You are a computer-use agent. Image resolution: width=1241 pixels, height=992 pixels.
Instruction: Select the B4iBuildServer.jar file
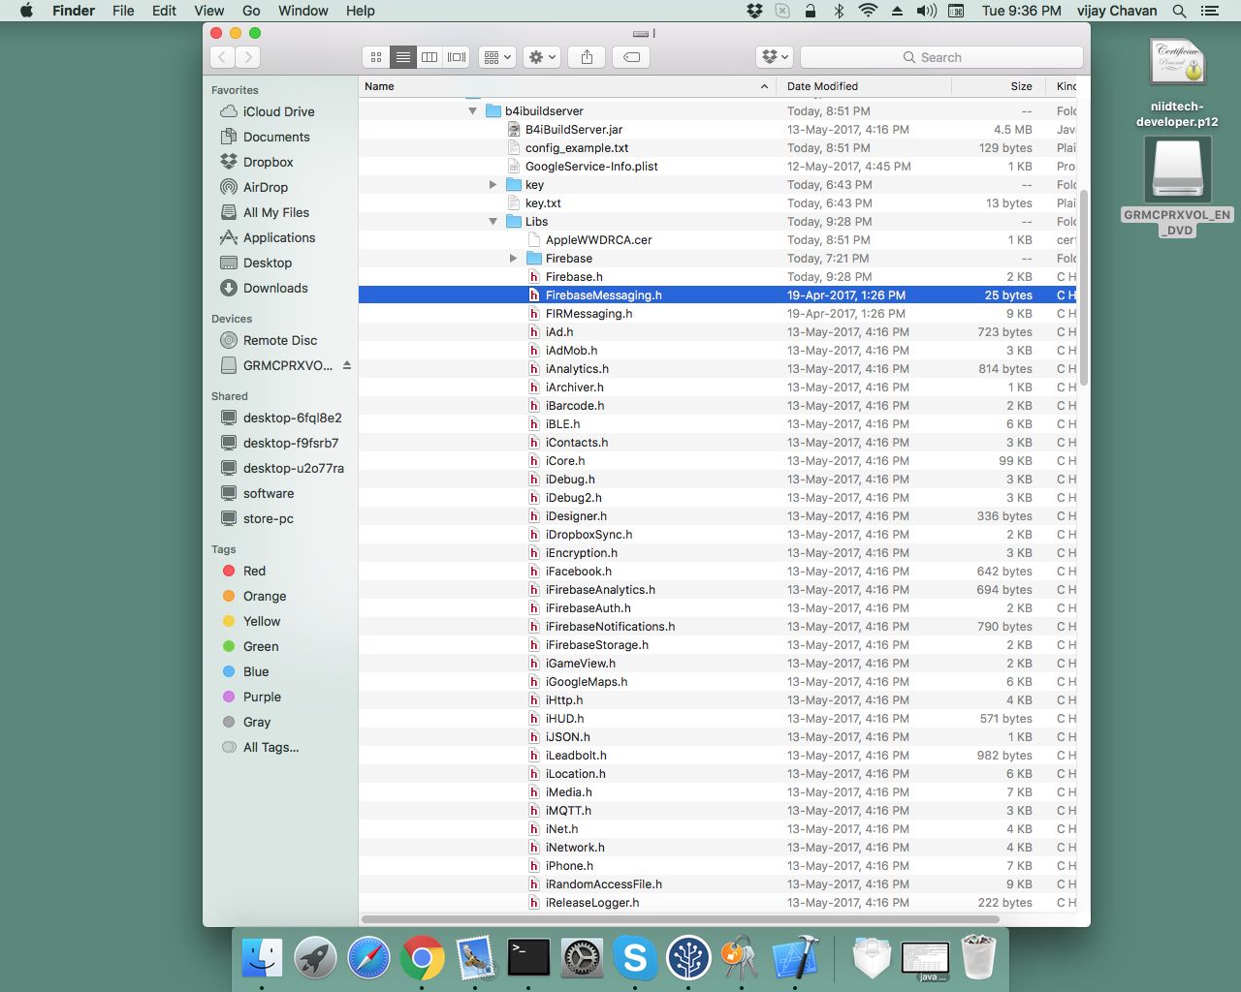[574, 130]
